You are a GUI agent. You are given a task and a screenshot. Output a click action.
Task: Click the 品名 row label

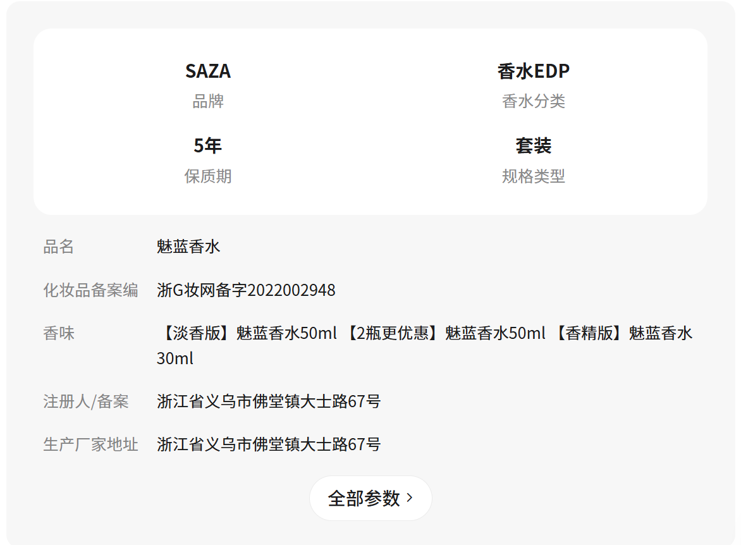pyautogui.click(x=59, y=247)
